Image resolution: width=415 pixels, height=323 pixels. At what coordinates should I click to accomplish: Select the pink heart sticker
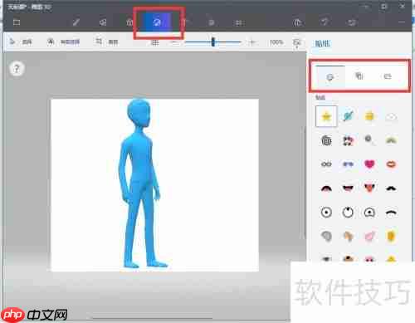tap(369, 164)
